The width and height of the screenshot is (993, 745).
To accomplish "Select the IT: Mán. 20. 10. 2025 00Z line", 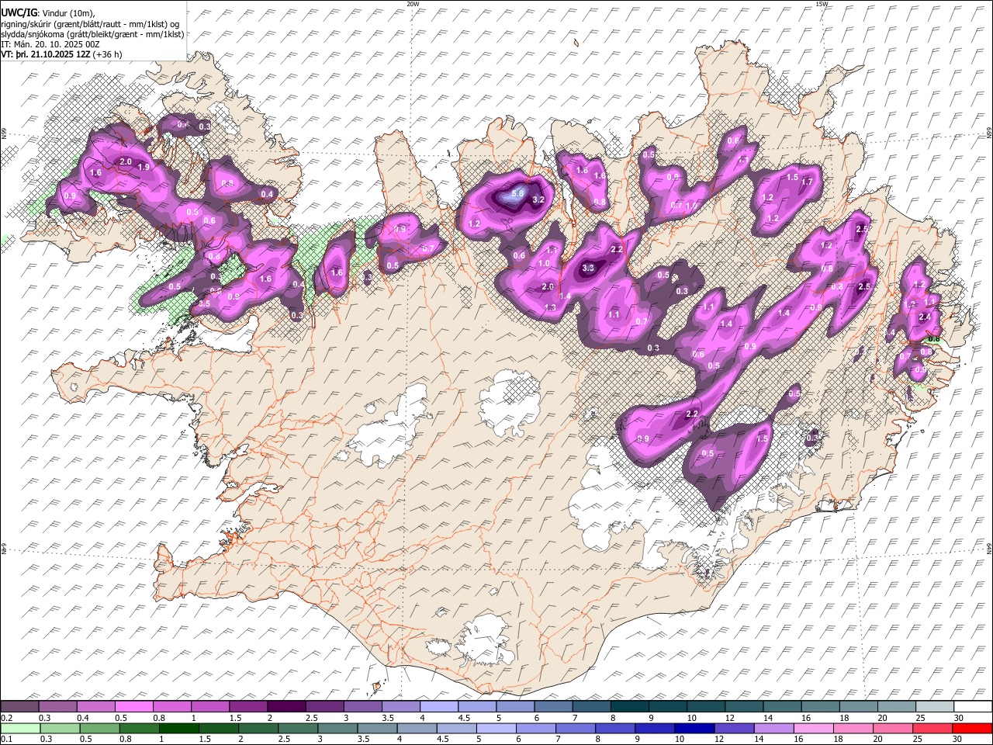I will [x=50, y=44].
